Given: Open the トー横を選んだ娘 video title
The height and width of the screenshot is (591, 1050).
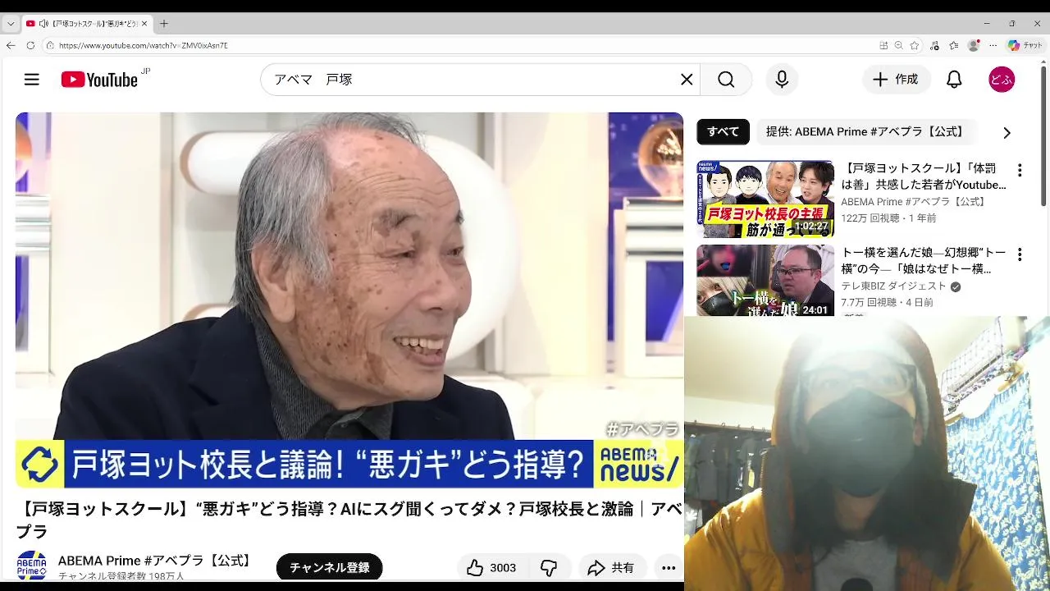Looking at the screenshot, I should coord(924,261).
